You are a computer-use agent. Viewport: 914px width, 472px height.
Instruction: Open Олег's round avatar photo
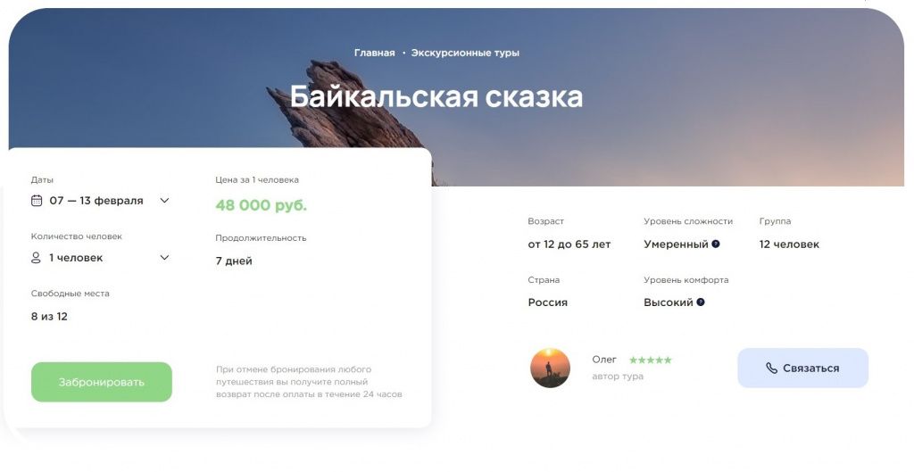(x=550, y=368)
